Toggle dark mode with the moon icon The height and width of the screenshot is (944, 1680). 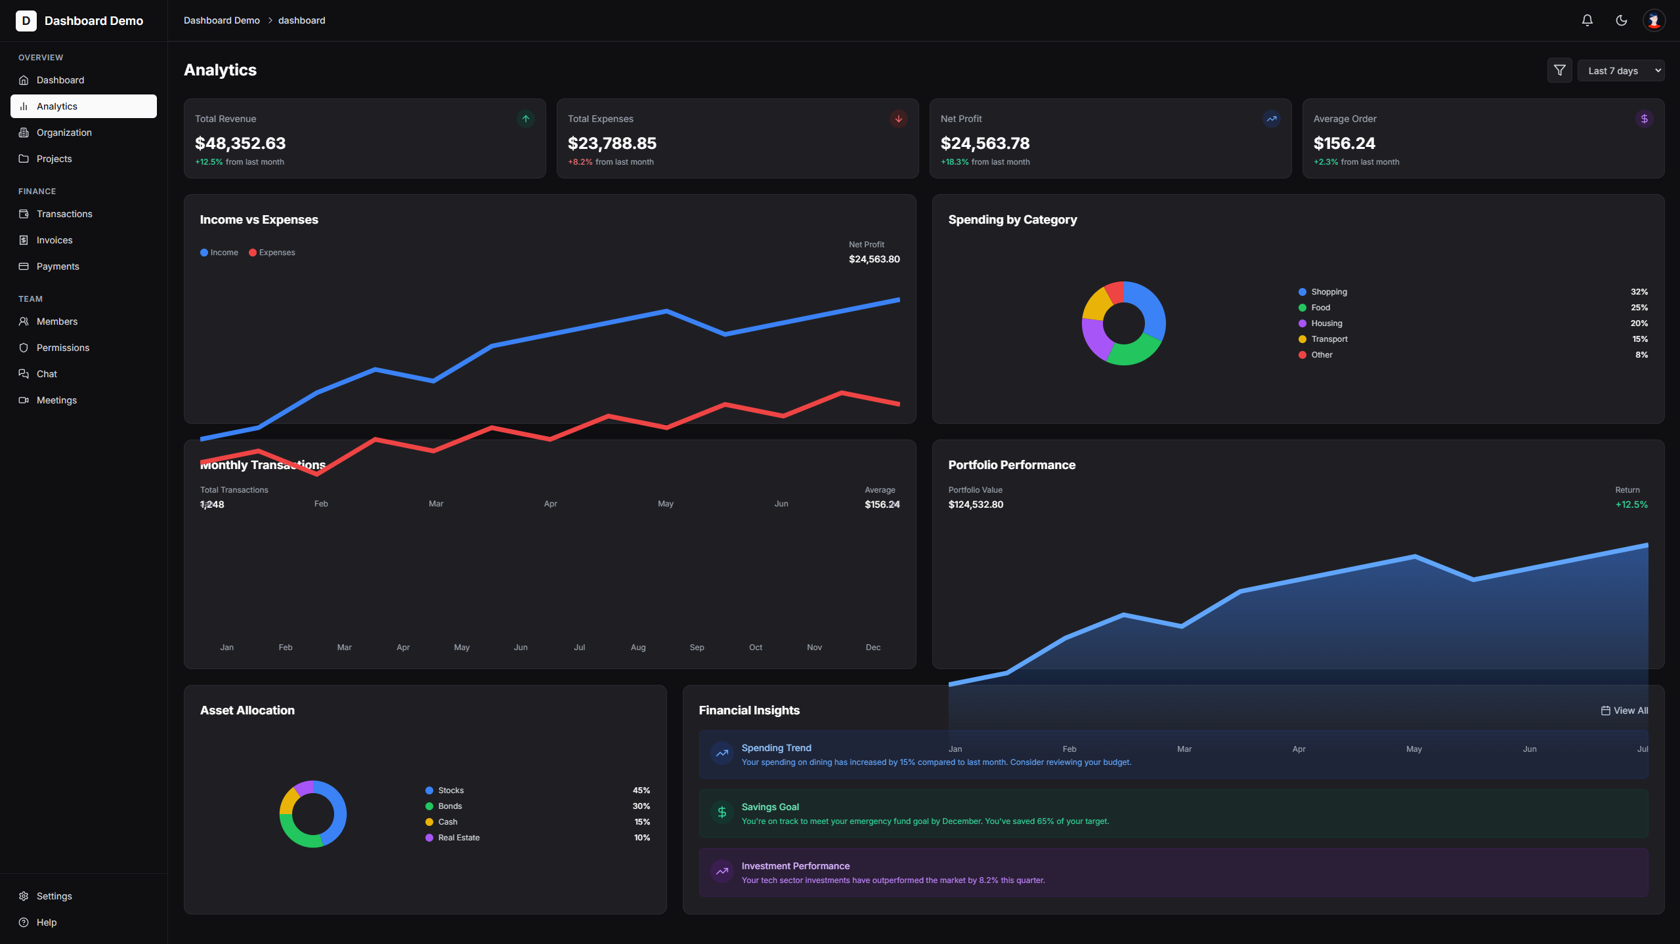1620,20
